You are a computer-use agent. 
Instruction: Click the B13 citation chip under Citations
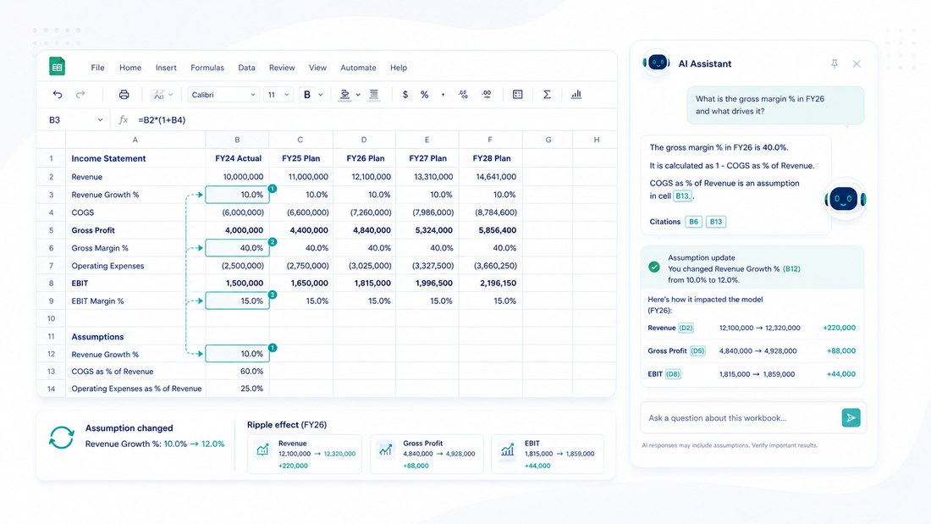coord(716,222)
